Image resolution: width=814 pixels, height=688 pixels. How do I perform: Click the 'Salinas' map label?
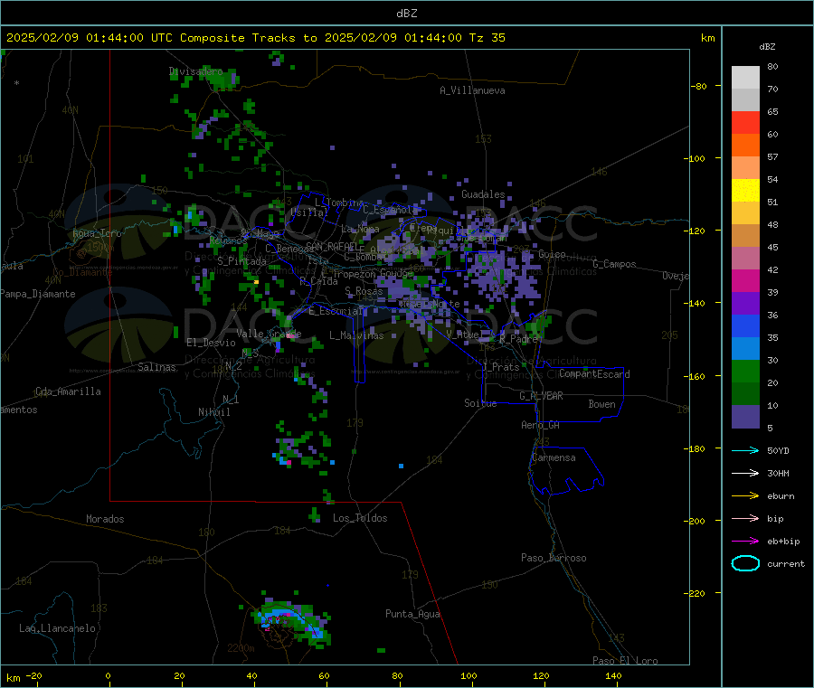coord(156,367)
